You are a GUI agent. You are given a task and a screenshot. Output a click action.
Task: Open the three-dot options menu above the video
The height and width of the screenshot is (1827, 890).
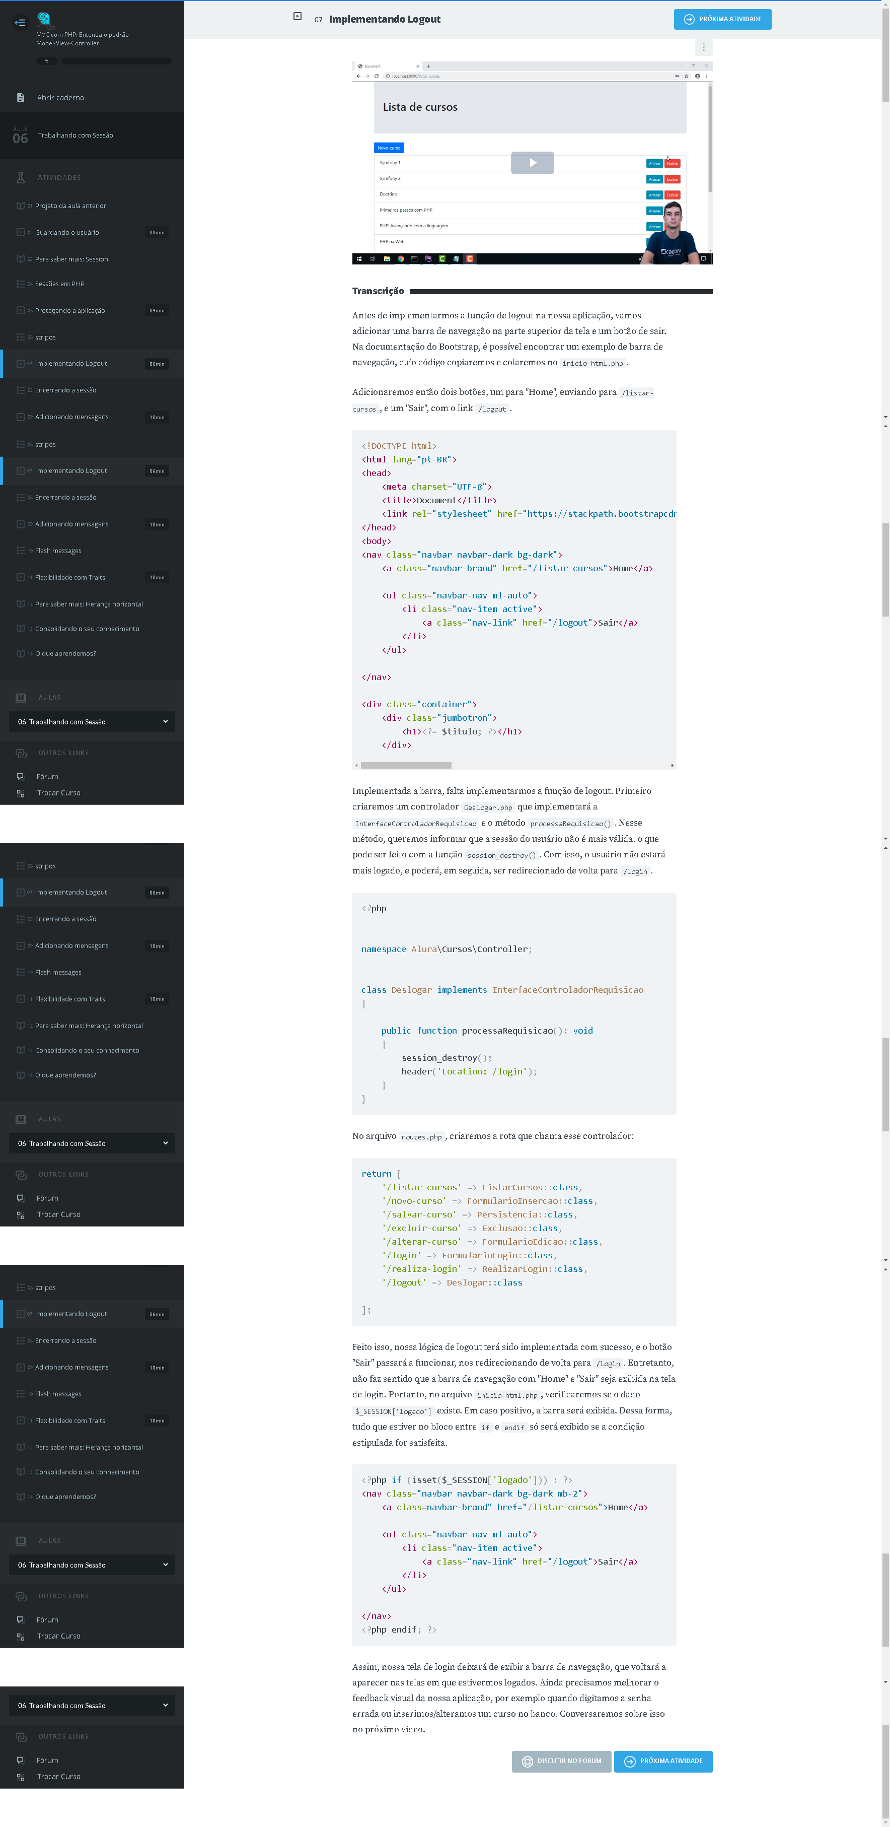tap(703, 47)
